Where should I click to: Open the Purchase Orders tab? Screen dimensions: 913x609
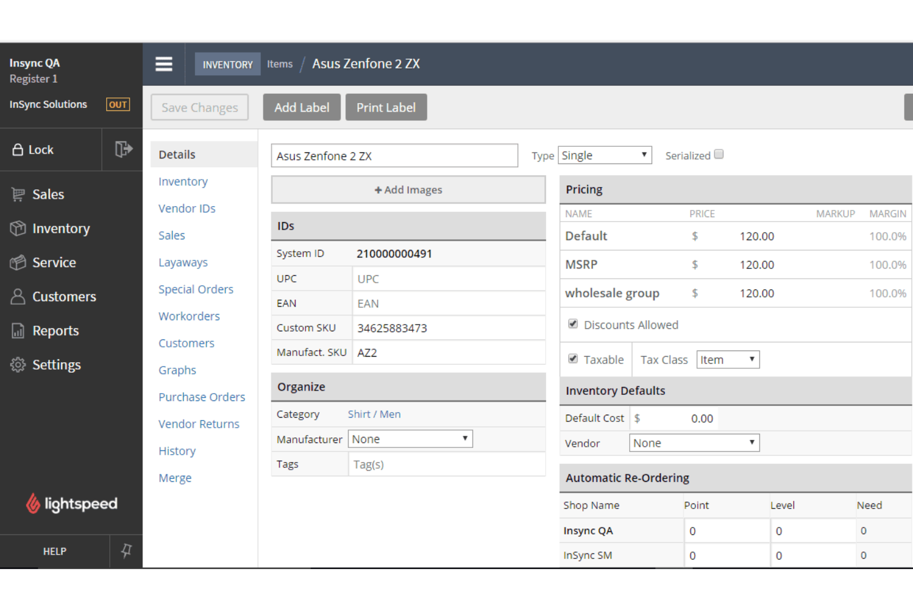pos(202,397)
